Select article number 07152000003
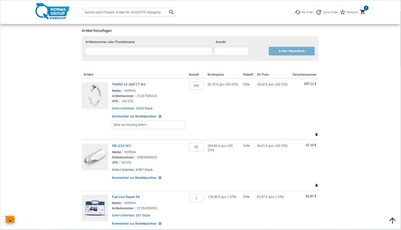Image resolution: width=401 pixels, height=230 pixels. point(147,208)
